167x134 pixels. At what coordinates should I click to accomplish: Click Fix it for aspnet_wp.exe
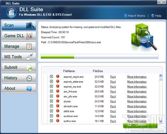pyautogui.click(x=113, y=87)
